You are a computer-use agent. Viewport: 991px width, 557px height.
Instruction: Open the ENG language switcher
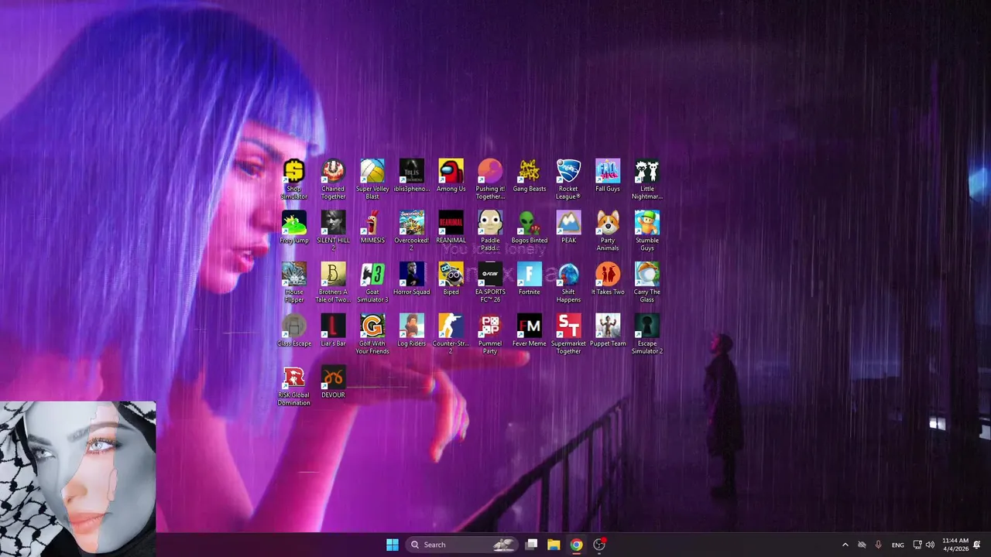(898, 545)
